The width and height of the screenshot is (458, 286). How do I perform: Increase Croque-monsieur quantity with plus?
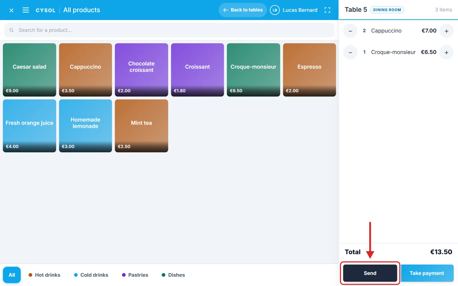[447, 52]
